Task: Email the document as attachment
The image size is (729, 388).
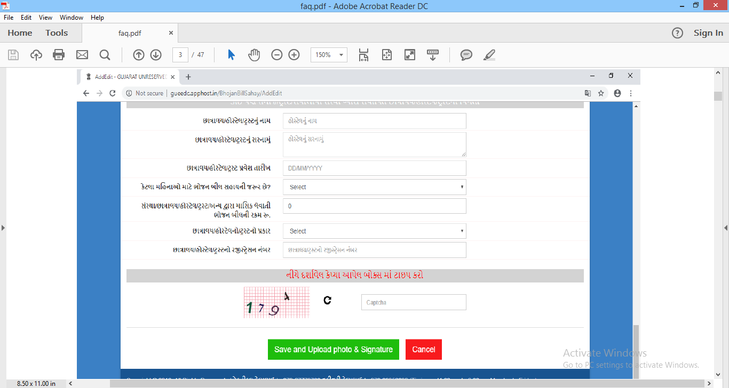Action: [82, 54]
